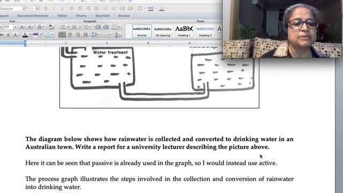Click the ribbon borders icon
The height and width of the screenshot is (193, 343).
pos(106,34)
